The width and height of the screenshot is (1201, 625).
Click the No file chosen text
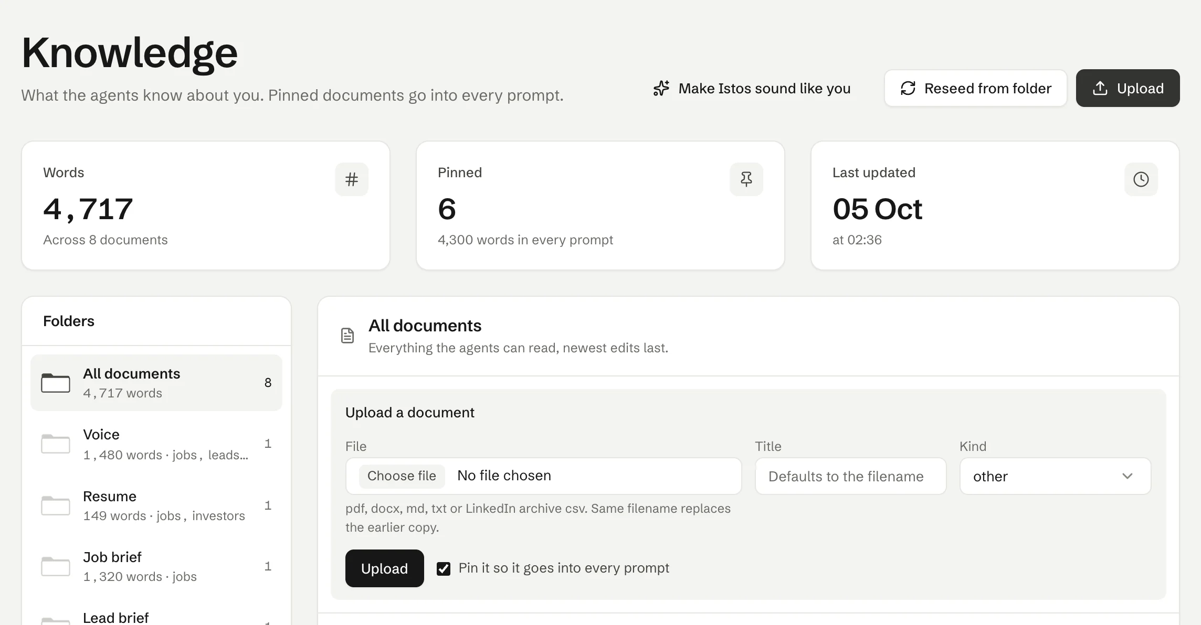pyautogui.click(x=504, y=476)
